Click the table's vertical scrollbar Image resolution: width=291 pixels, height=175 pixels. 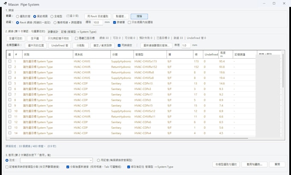click(283, 71)
